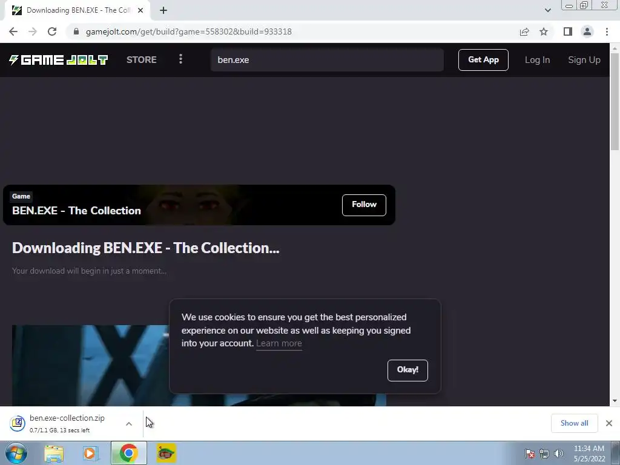The width and height of the screenshot is (620, 465).
Task: Open the three-dot site navigation menu
Action: click(x=180, y=59)
